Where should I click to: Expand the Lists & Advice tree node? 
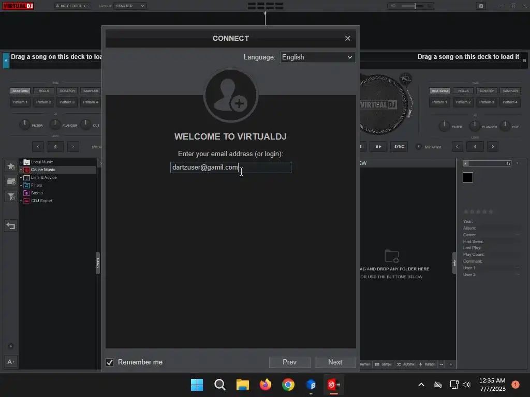(21, 178)
